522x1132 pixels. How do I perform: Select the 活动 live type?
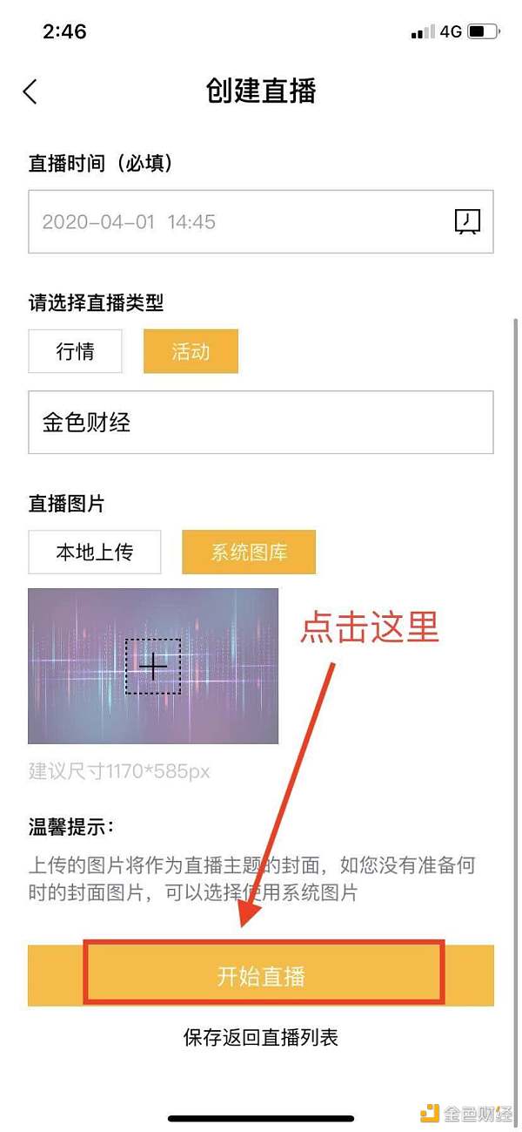(x=191, y=351)
